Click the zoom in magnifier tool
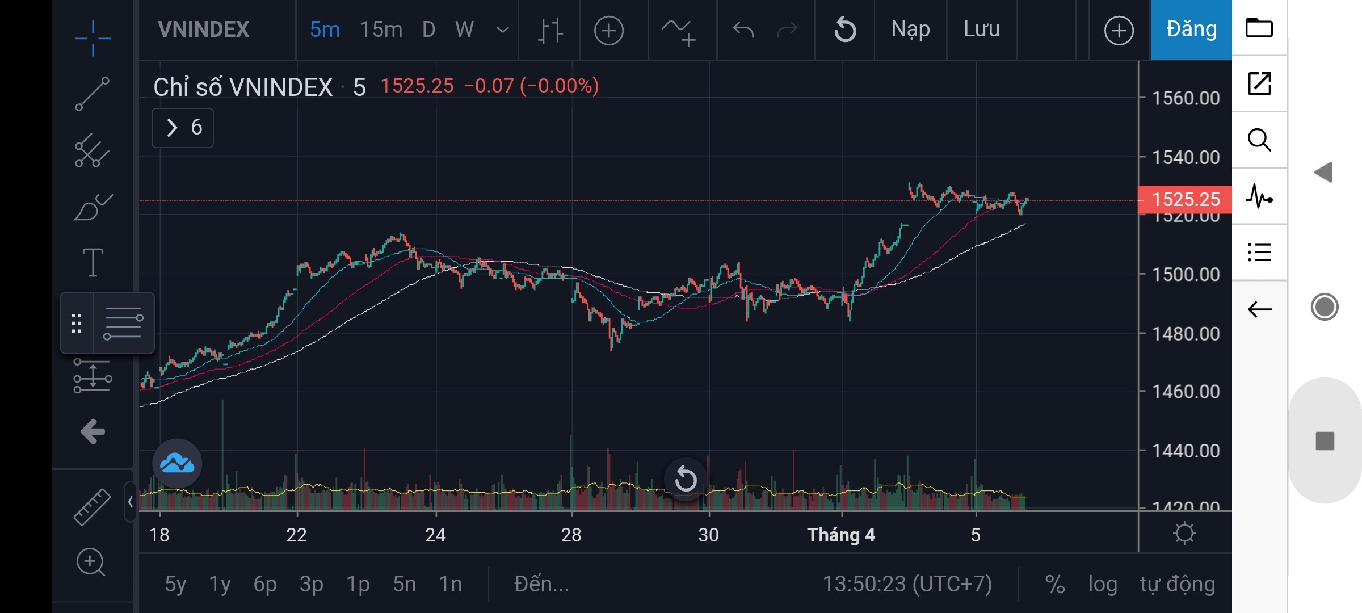The image size is (1362, 613). 91,562
